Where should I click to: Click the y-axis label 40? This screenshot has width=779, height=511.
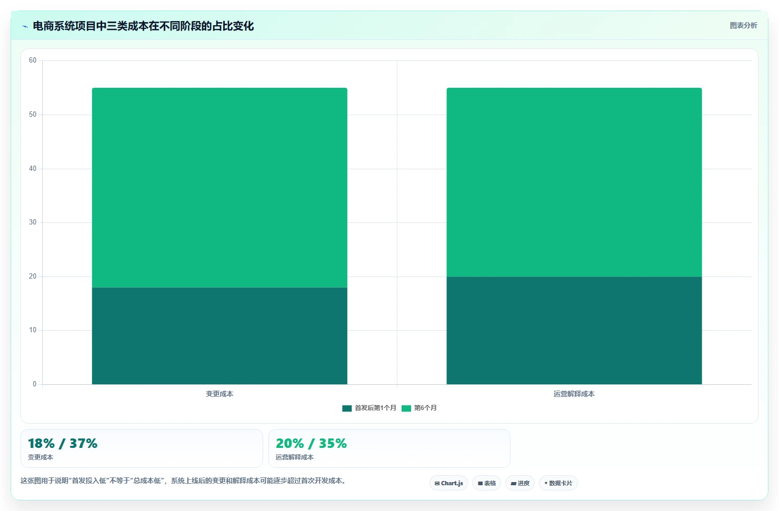pos(33,169)
